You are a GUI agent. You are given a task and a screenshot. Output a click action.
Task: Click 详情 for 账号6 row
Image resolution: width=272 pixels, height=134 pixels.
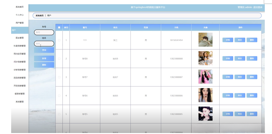click(x=228, y=95)
